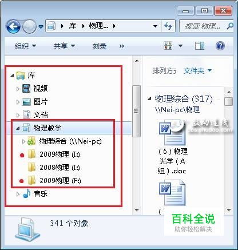238x250 pixels.
Task: Show hidden toolbar commands via » chevron
Action: (122, 46)
